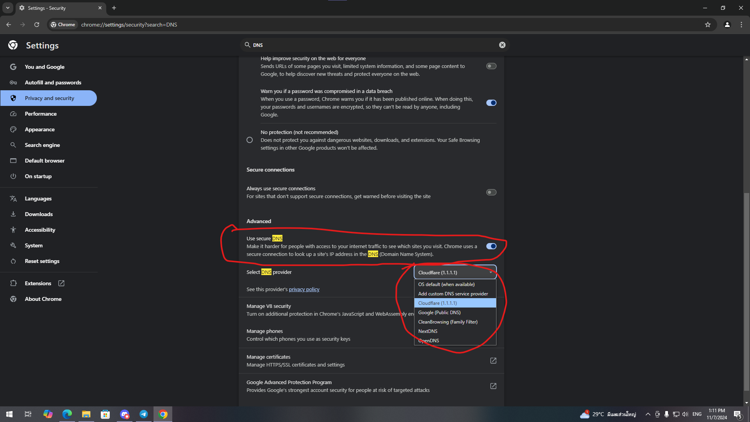This screenshot has width=750, height=422.
Task: Open File Explorer from the taskbar
Action: (x=86, y=414)
